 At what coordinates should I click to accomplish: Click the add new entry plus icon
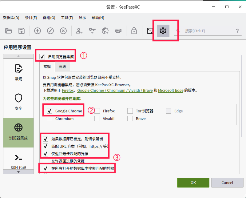38,31
